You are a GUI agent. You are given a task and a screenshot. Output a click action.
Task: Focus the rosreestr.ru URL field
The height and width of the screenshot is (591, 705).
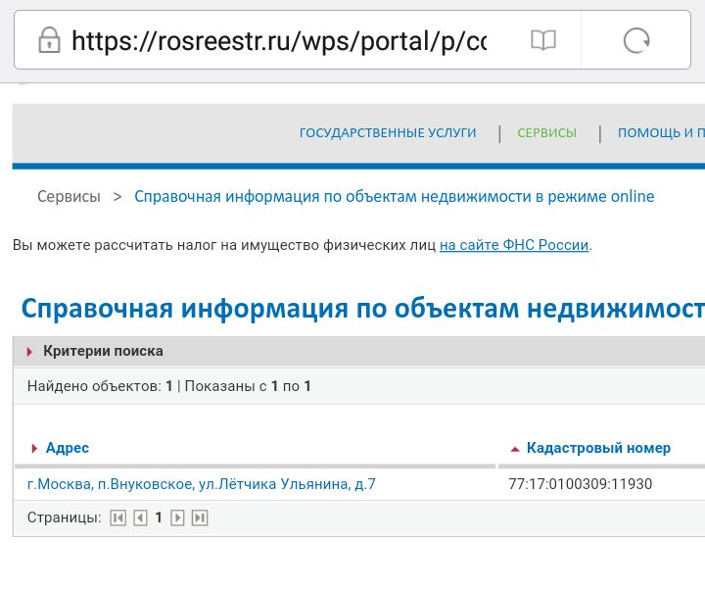[x=279, y=40]
